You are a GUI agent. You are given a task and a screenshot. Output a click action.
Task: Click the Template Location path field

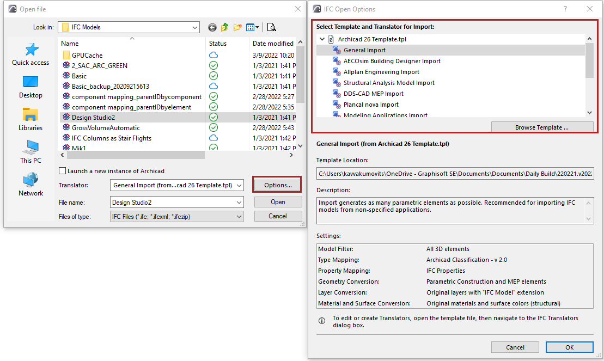(x=455, y=173)
